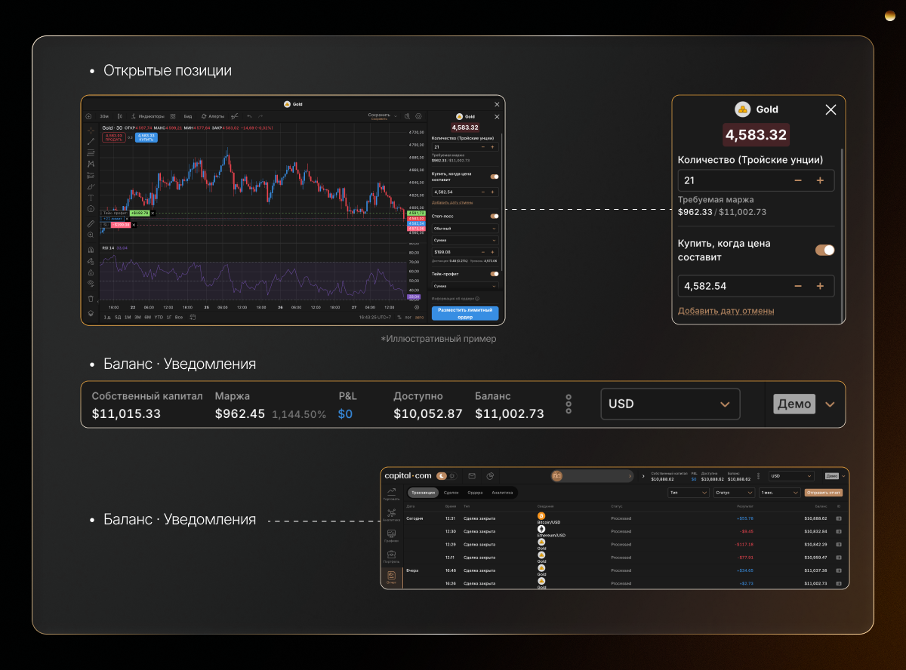Select the brush drawing tool in chart sidebar
This screenshot has height=670, width=906.
point(91,186)
